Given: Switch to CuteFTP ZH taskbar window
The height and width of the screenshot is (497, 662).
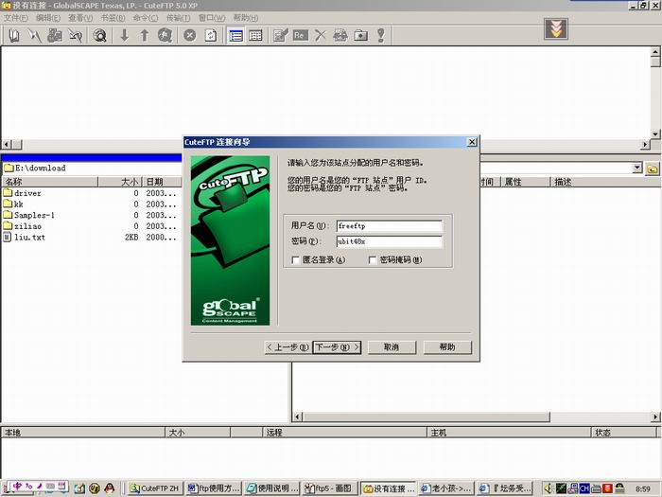Looking at the screenshot, I should (155, 488).
